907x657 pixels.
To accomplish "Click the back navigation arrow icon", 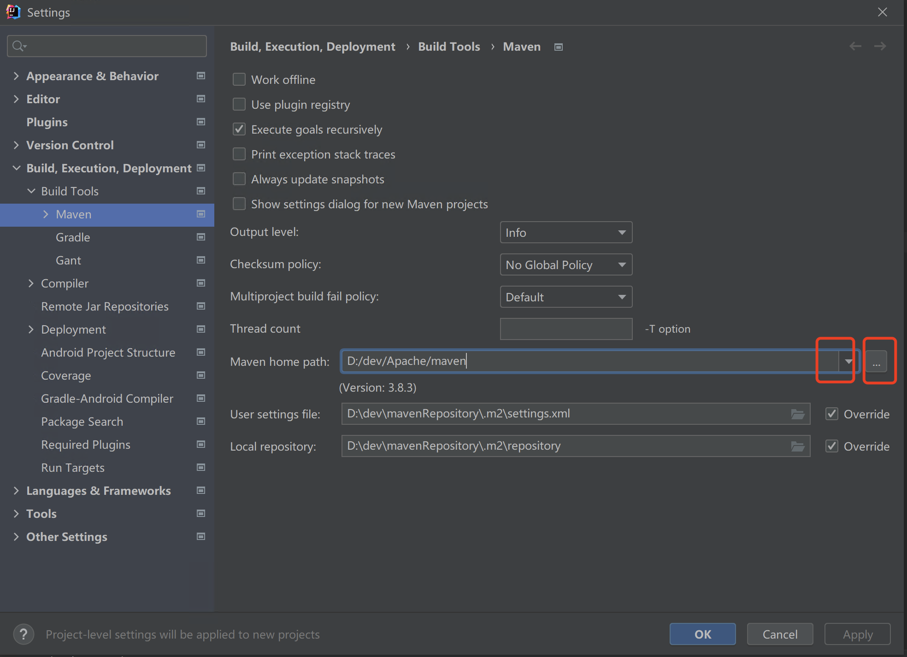I will click(855, 46).
